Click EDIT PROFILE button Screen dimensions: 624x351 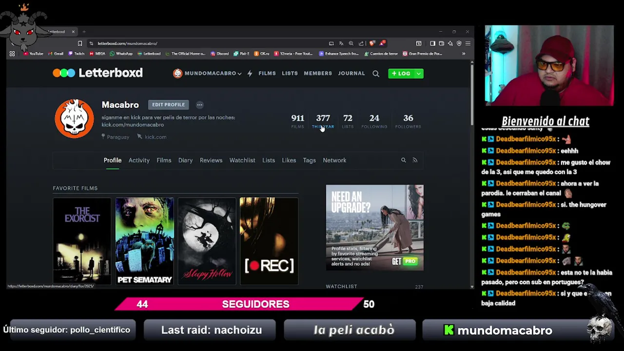click(x=168, y=104)
